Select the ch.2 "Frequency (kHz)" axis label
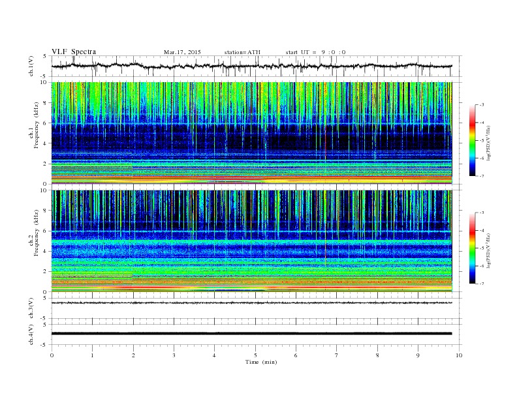 [x=37, y=232]
